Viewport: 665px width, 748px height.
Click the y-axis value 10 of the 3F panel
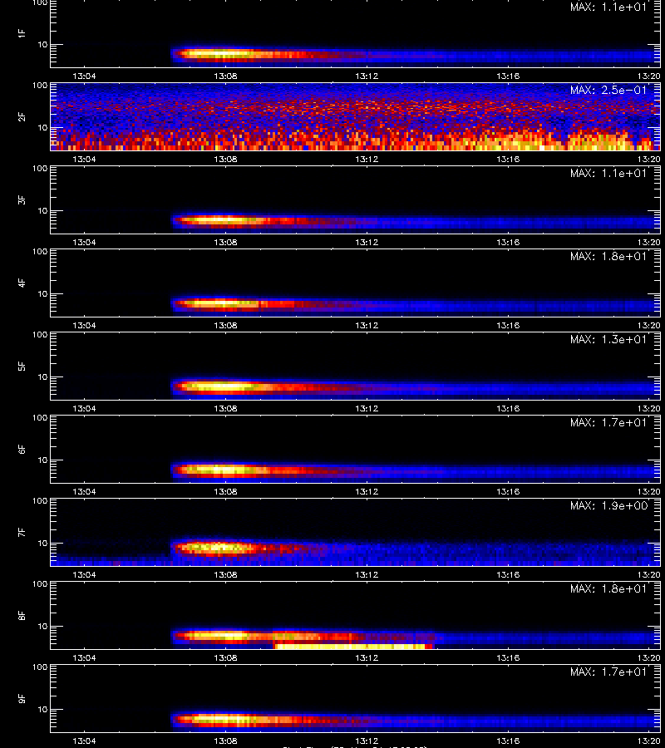click(x=42, y=210)
